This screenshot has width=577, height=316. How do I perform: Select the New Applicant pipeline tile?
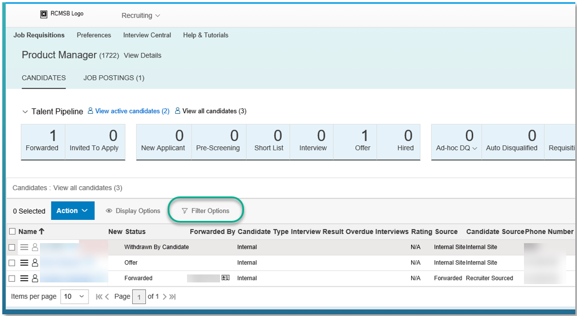point(164,142)
